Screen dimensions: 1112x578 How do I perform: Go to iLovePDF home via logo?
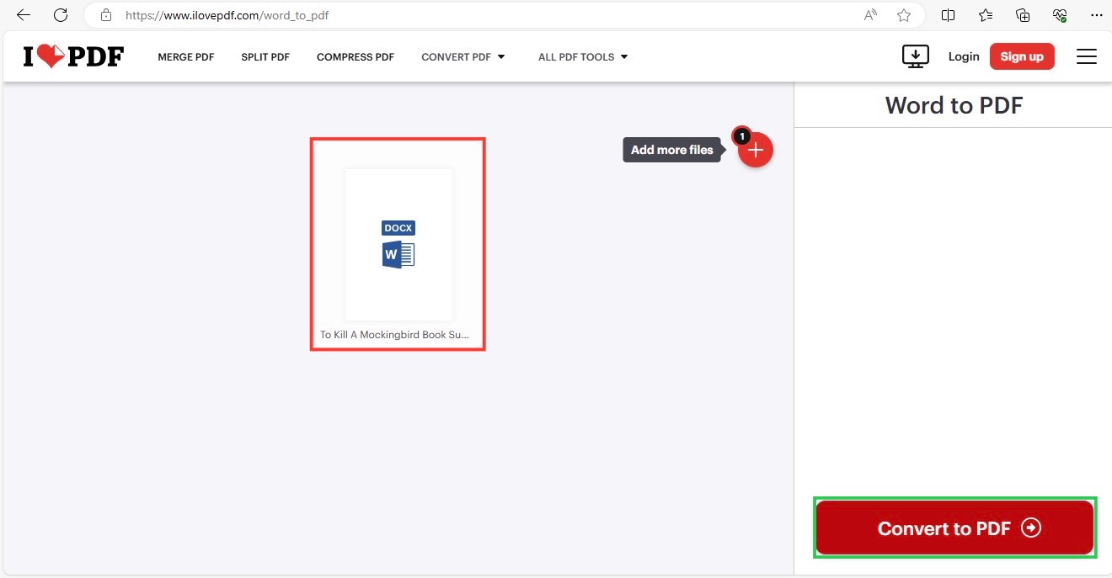pos(73,56)
